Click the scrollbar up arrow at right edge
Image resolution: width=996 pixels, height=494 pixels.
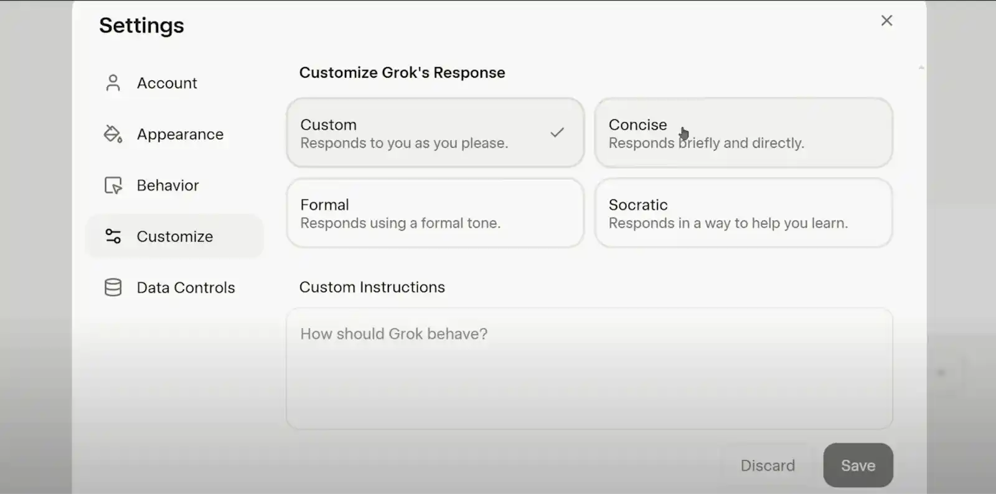pos(921,67)
